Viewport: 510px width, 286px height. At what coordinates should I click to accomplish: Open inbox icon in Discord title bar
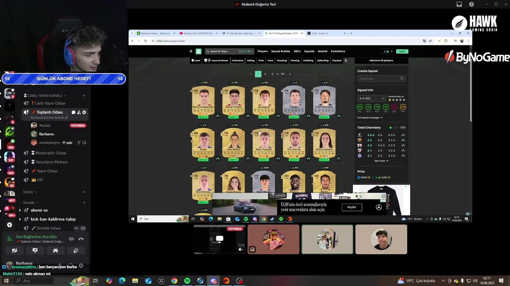point(459,4)
